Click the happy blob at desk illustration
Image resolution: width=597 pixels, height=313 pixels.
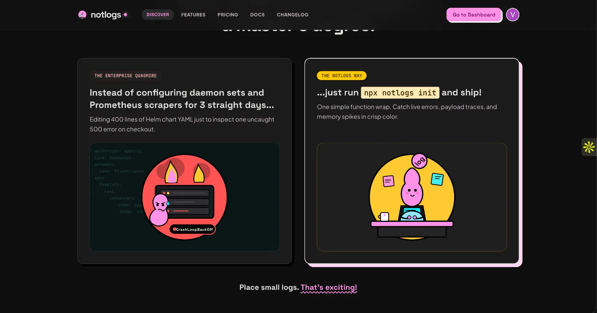[412, 197]
